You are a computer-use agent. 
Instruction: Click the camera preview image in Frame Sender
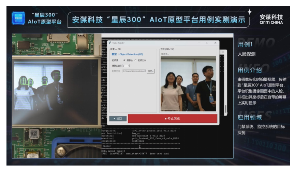(188, 83)
